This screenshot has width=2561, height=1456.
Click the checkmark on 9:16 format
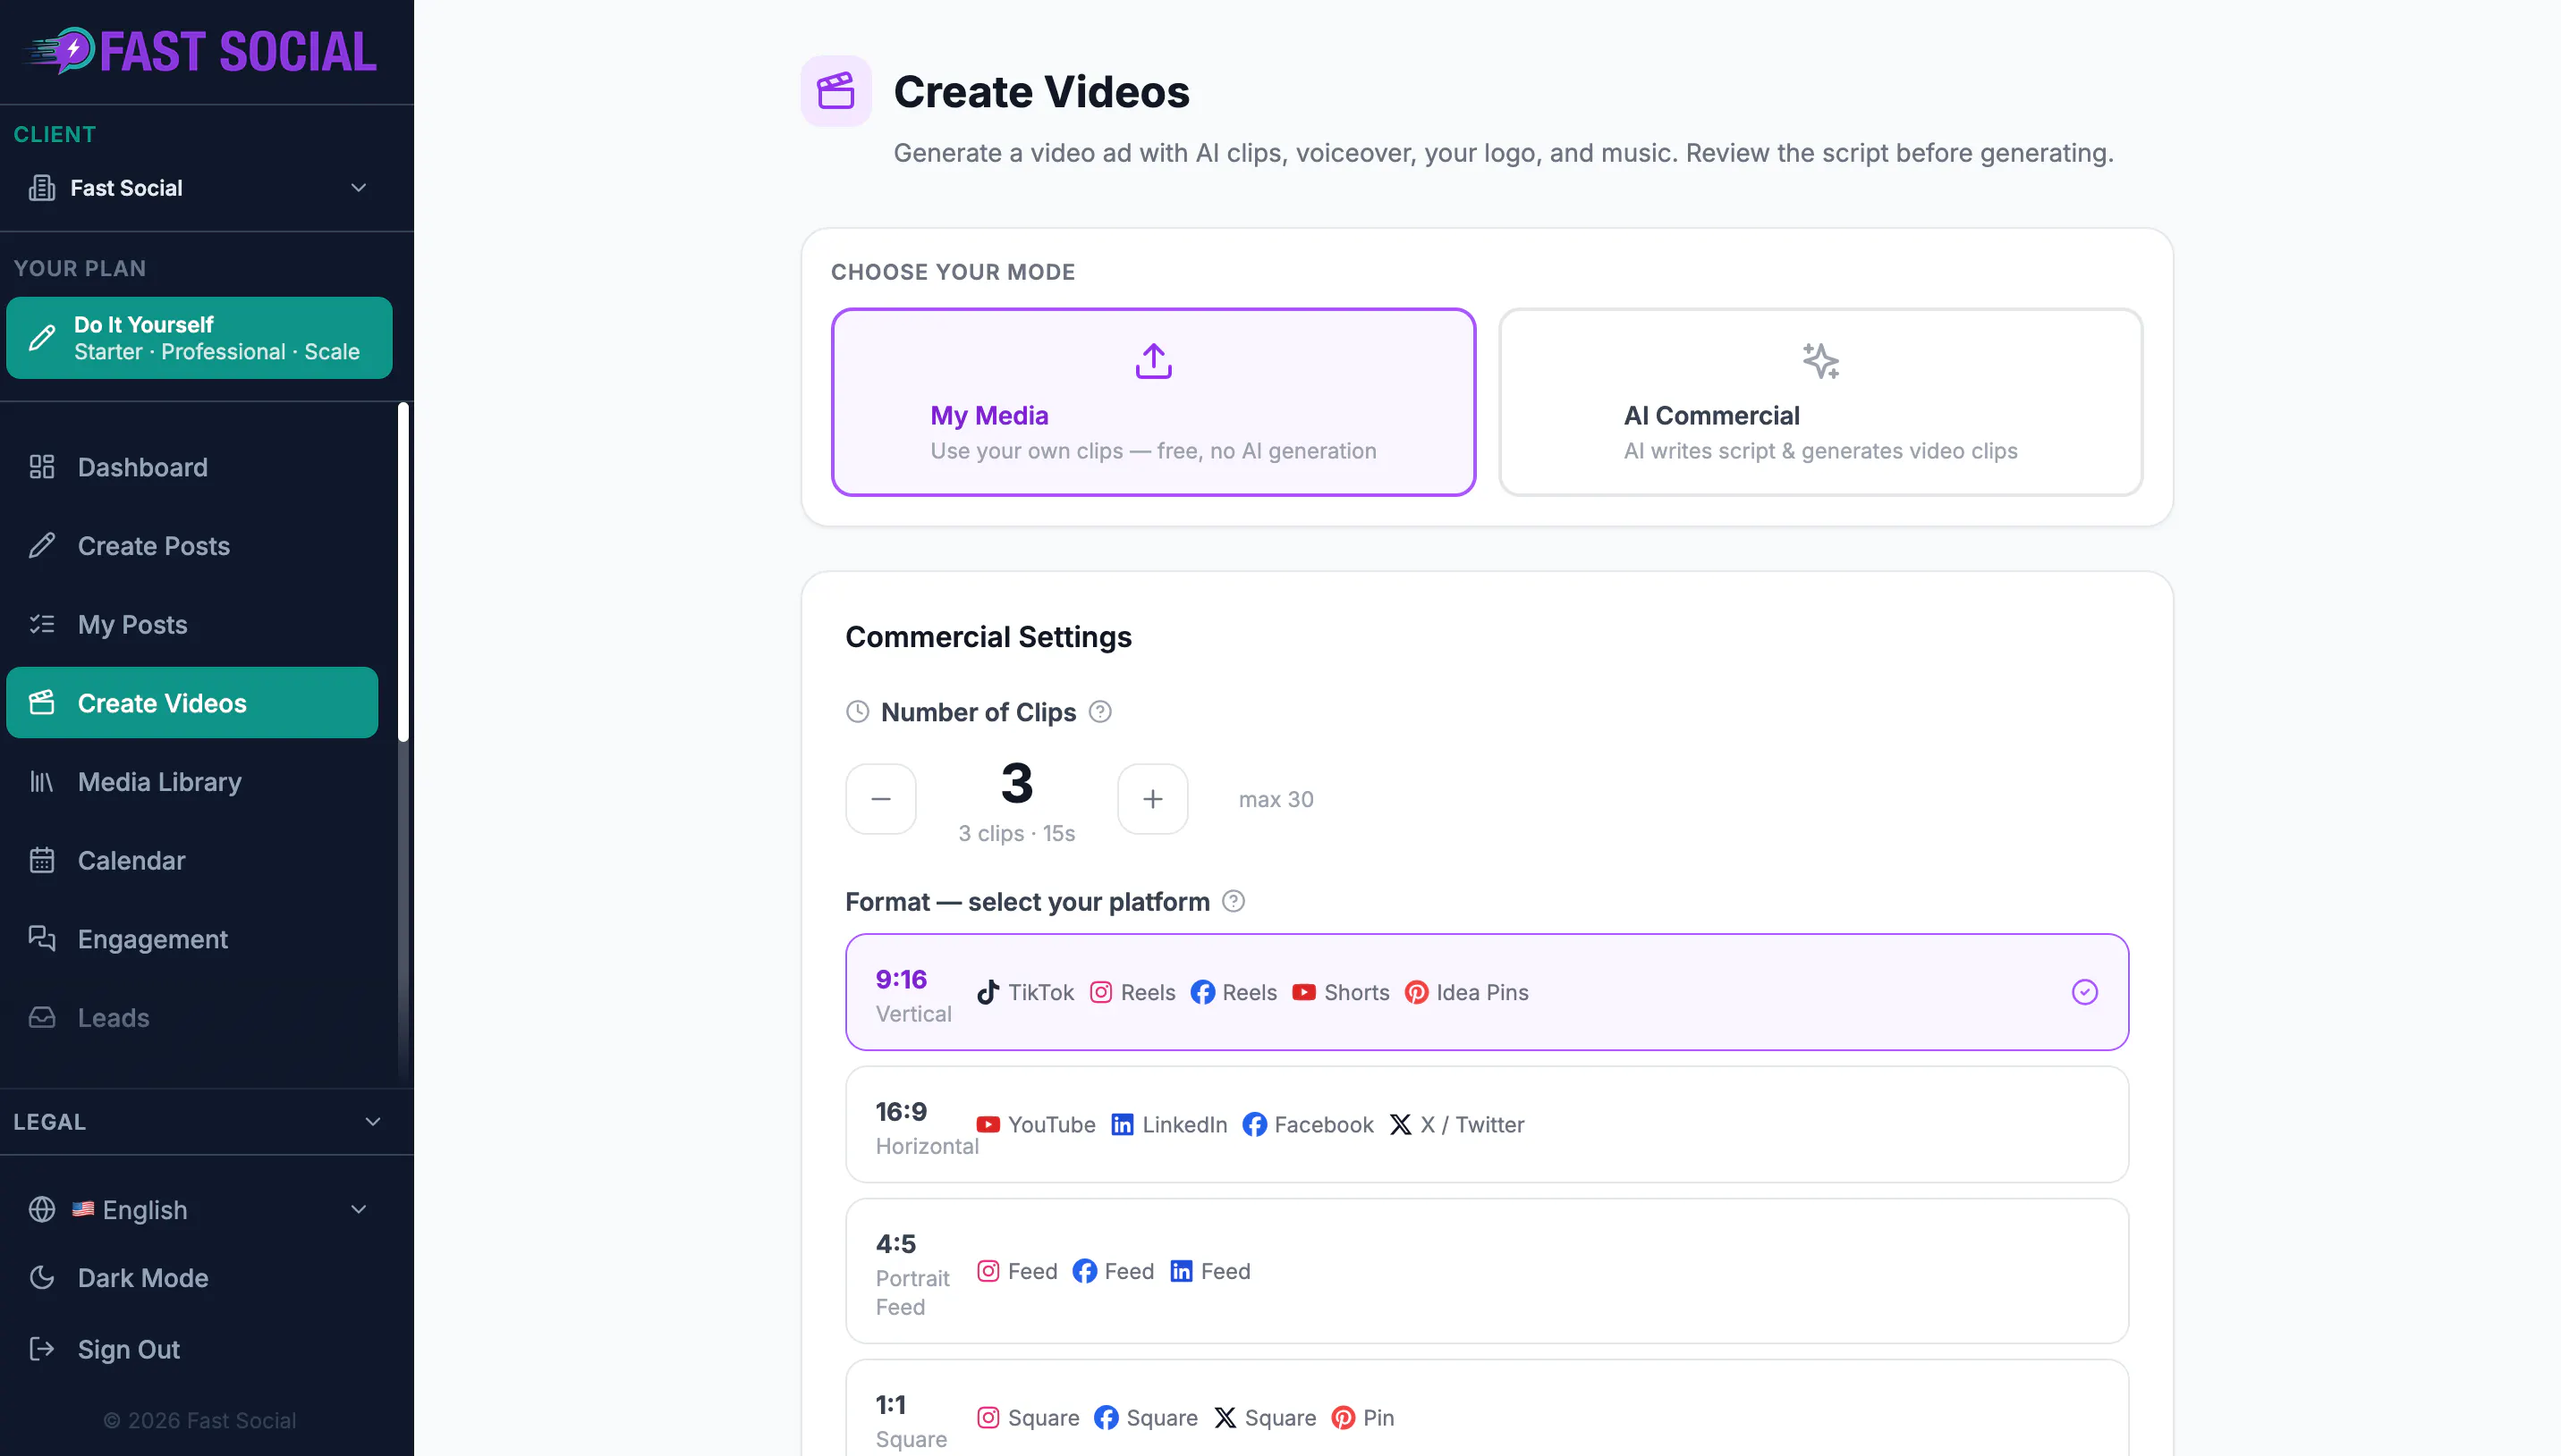coord(2084,992)
